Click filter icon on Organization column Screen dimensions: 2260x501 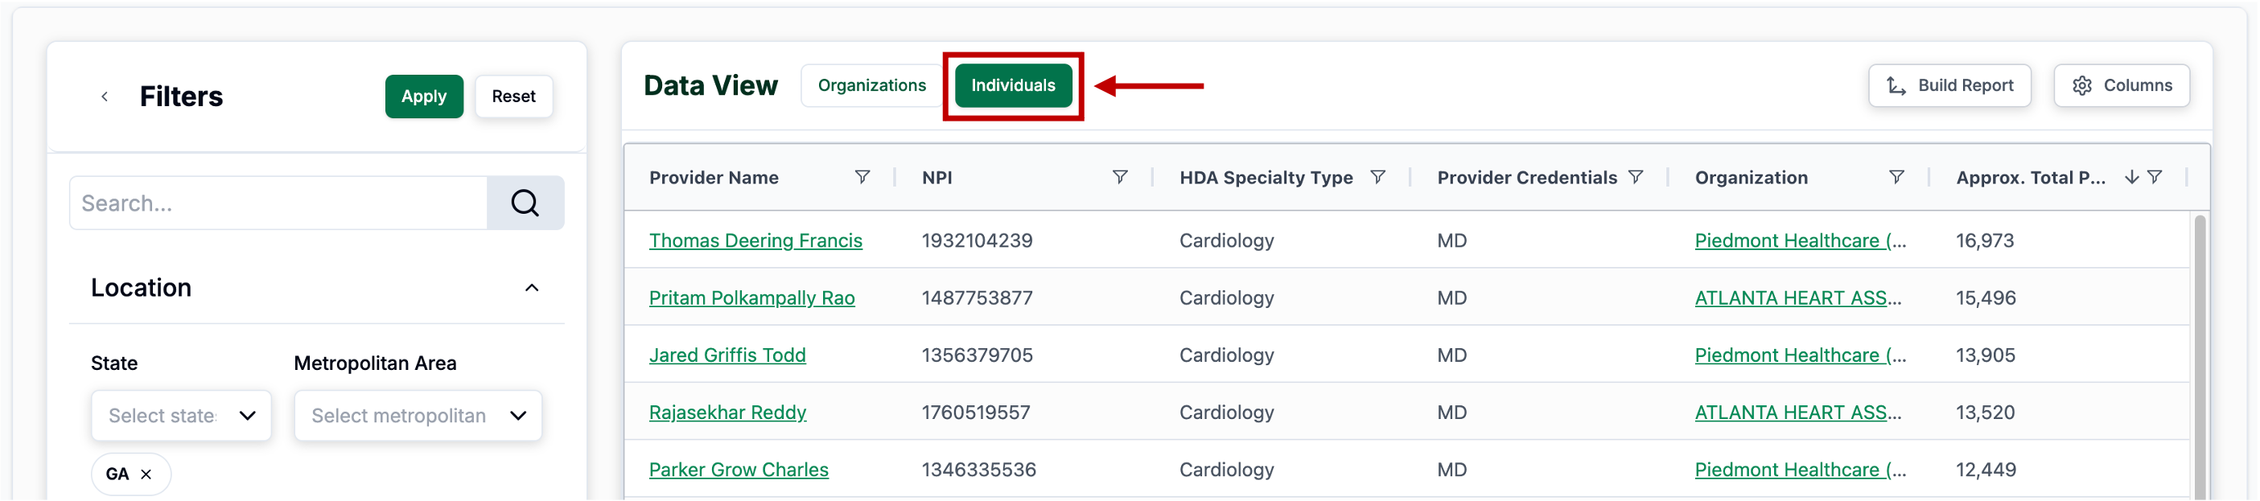tap(1896, 177)
